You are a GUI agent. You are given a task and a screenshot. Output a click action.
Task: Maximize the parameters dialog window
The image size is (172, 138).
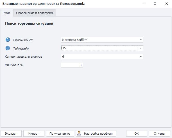(x=155, y=4)
